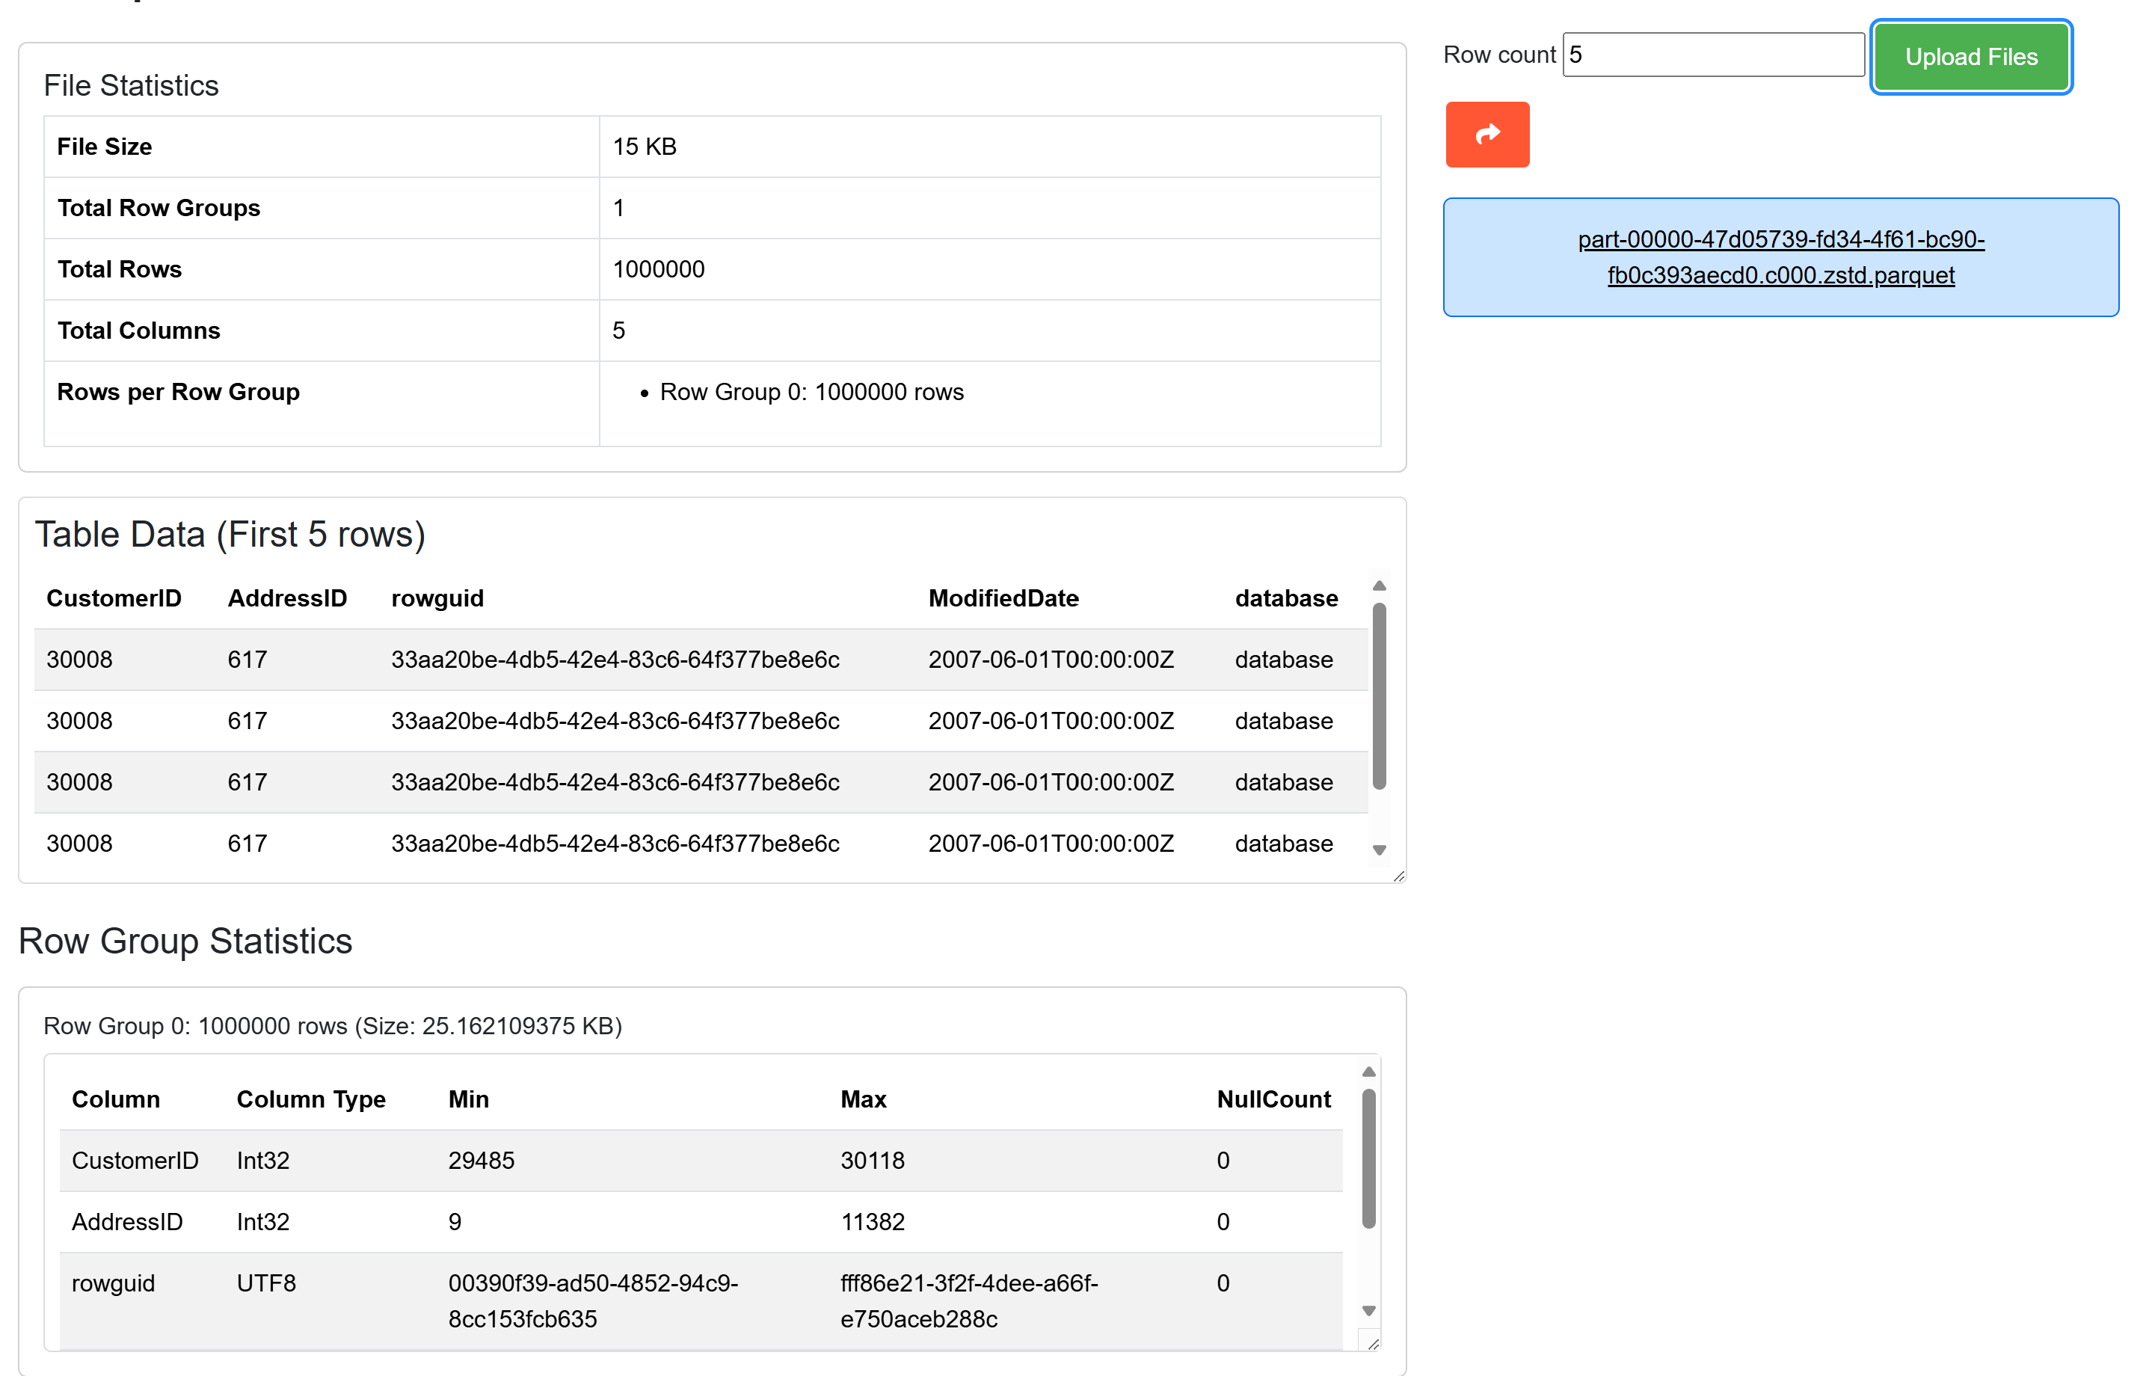Click the Table Data resize handle
The image size is (2146, 1376).
[1398, 876]
